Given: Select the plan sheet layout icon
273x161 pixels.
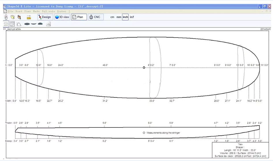Looking at the screenshot, I should point(12,24).
